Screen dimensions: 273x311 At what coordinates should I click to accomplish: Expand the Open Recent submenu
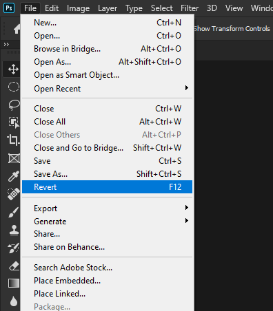coord(107,88)
